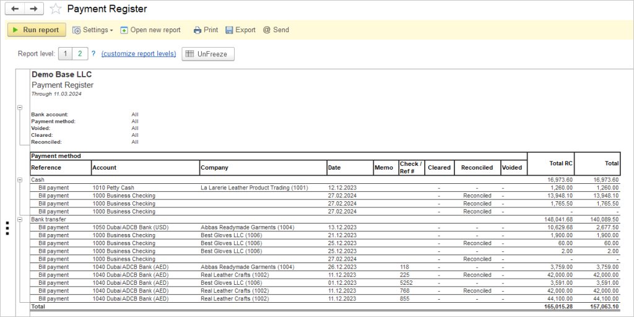
Task: Collapse the Cash payment method group
Action: pyautogui.click(x=20, y=180)
